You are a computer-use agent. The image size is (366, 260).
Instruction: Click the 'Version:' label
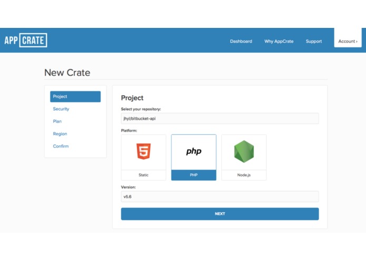tap(128, 187)
